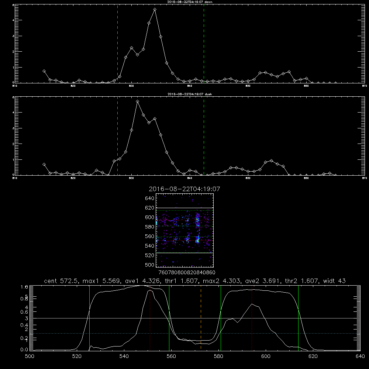The height and width of the screenshot is (369, 369).
Task: Click the 'widt 43' value in stats line
Action: (x=334, y=281)
